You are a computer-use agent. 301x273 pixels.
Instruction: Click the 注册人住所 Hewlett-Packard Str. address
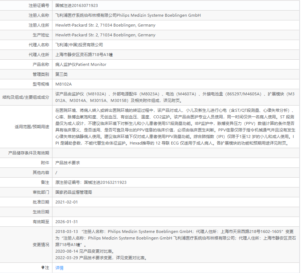(x=105, y=25)
